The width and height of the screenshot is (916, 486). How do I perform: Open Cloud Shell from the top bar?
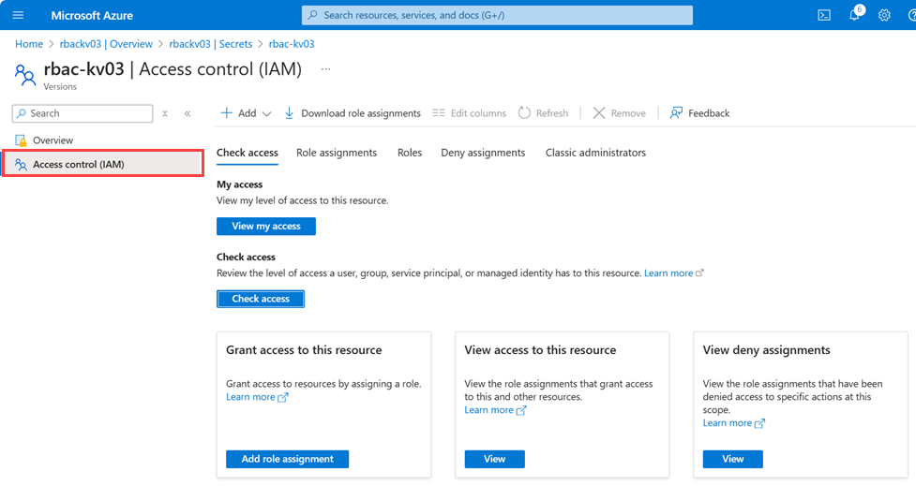[x=824, y=15]
